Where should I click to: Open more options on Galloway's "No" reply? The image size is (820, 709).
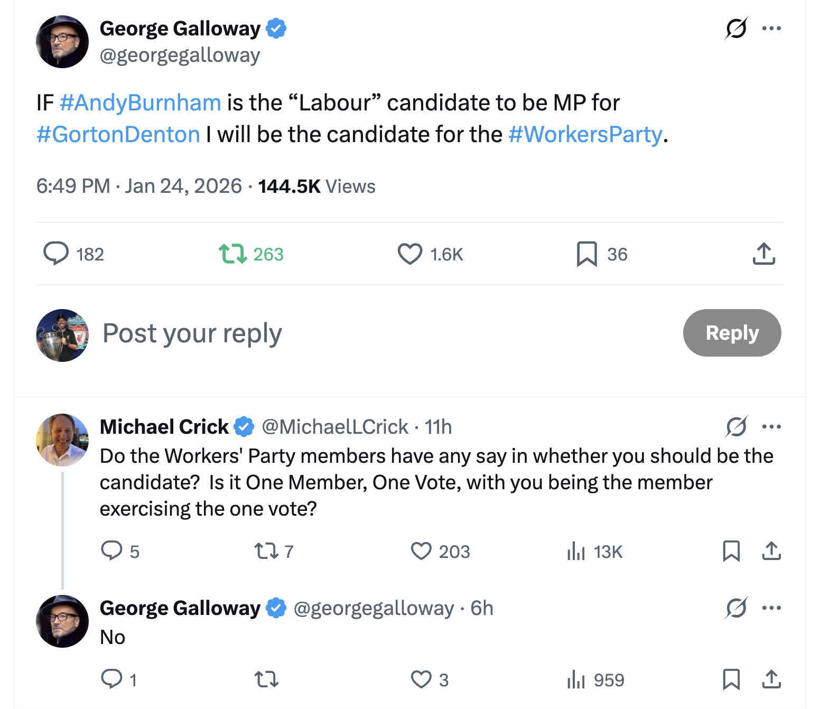tap(771, 608)
